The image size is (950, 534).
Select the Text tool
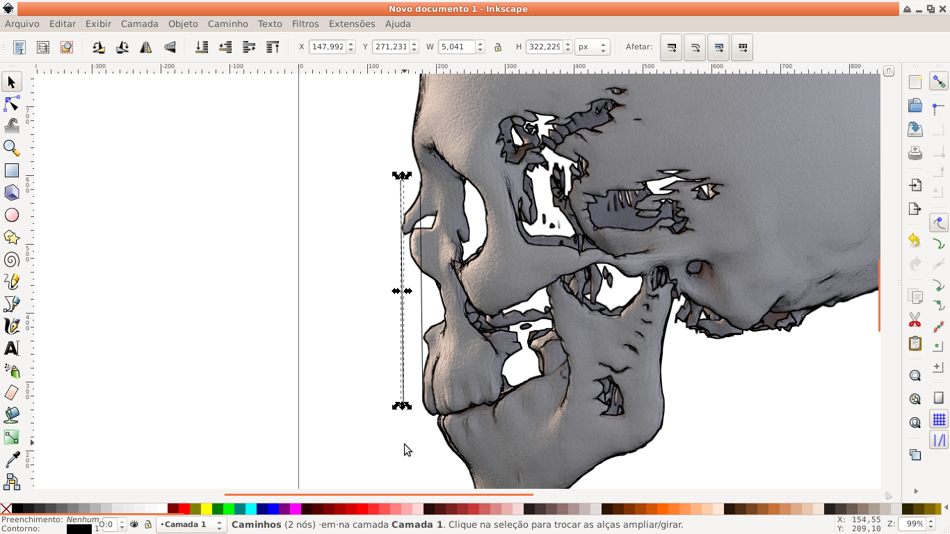point(11,348)
